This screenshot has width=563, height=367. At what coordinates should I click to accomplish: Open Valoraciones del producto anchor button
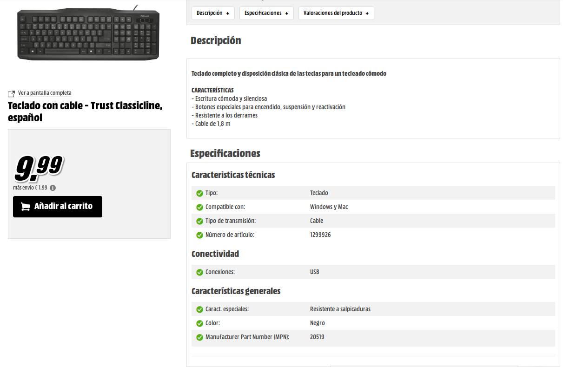336,13
